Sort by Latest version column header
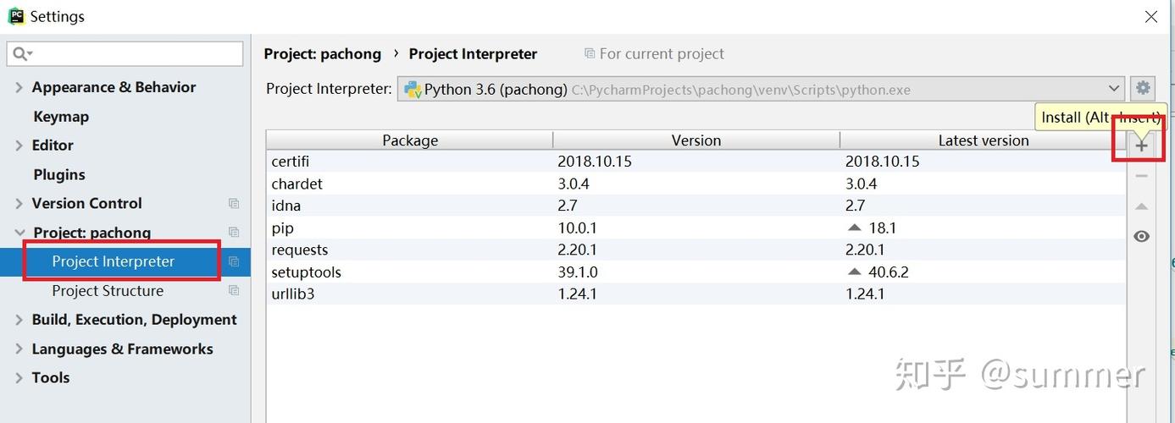The image size is (1175, 423). click(984, 140)
